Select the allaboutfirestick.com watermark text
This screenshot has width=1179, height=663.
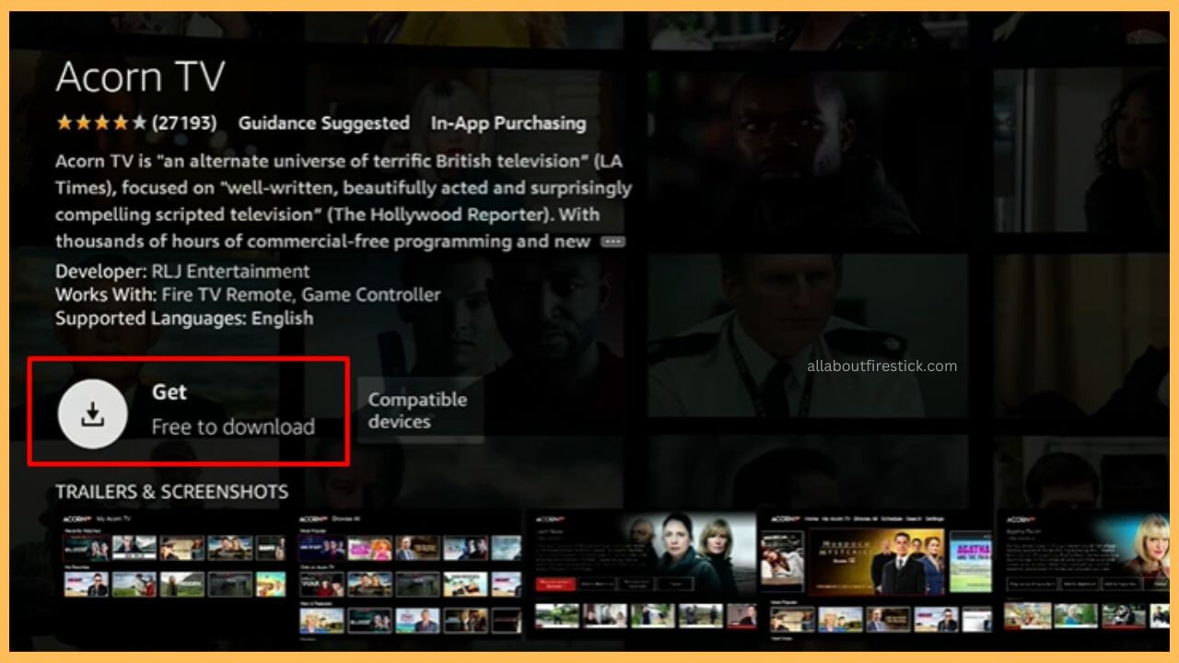pos(880,366)
